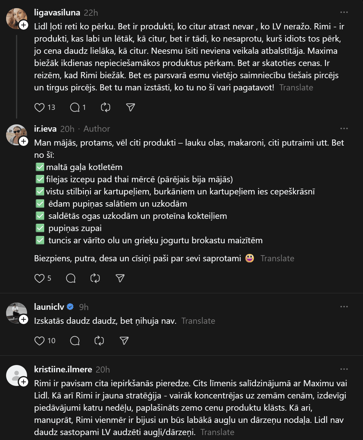Open more options for kristiine.ilmere's post

[x=344, y=369]
